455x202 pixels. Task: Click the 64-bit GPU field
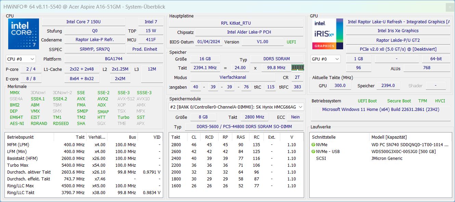coord(436,59)
